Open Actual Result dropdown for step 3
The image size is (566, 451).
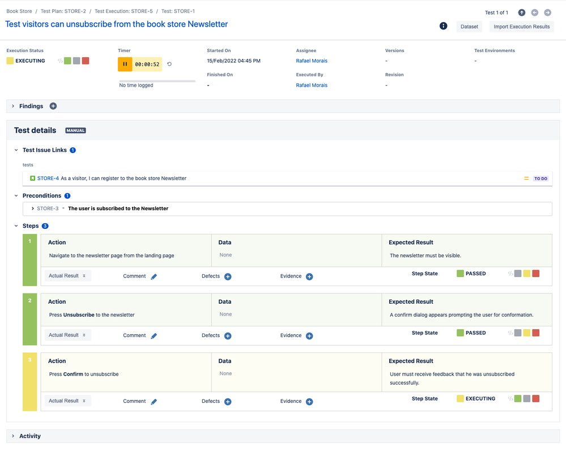(67, 401)
